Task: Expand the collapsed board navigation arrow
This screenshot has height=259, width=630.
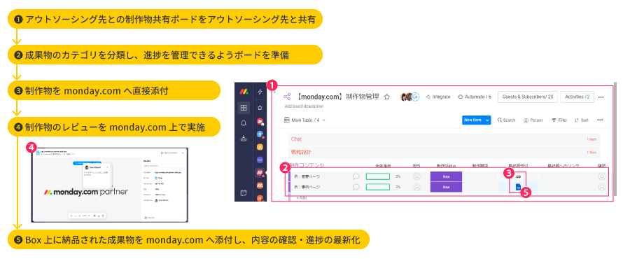Action: (x=275, y=92)
